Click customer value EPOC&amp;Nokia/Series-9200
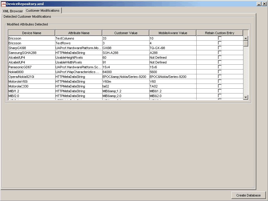This screenshot has height=201, width=268. coord(126,76)
